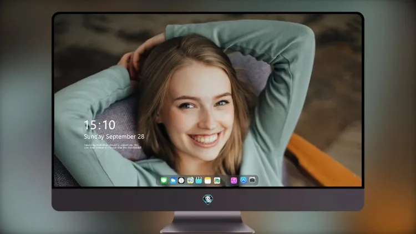The image size is (416, 234).
Task: Launch the pink Music app icon
Action: [234, 181]
